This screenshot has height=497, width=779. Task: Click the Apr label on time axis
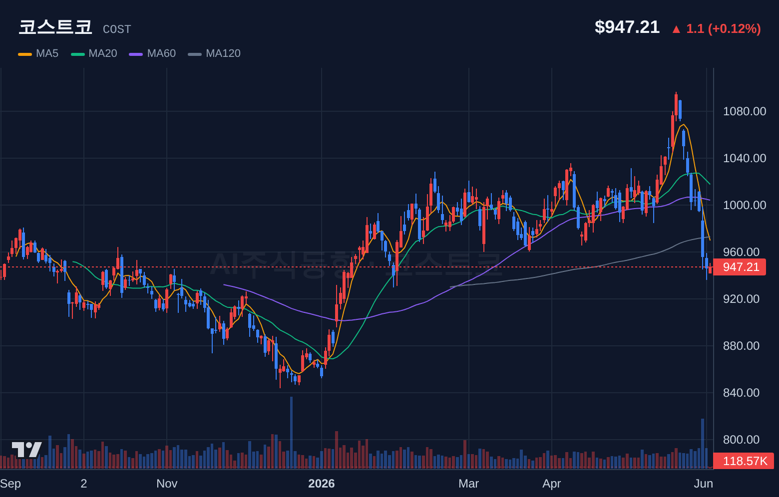(x=552, y=484)
